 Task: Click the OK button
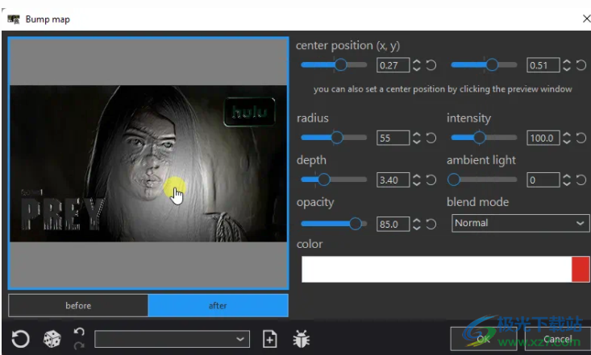pyautogui.click(x=484, y=339)
